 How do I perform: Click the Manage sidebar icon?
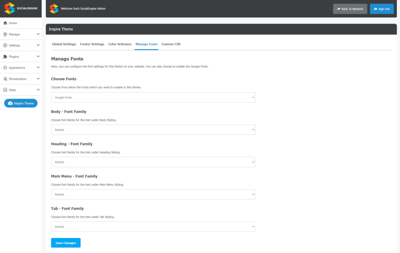(5, 34)
